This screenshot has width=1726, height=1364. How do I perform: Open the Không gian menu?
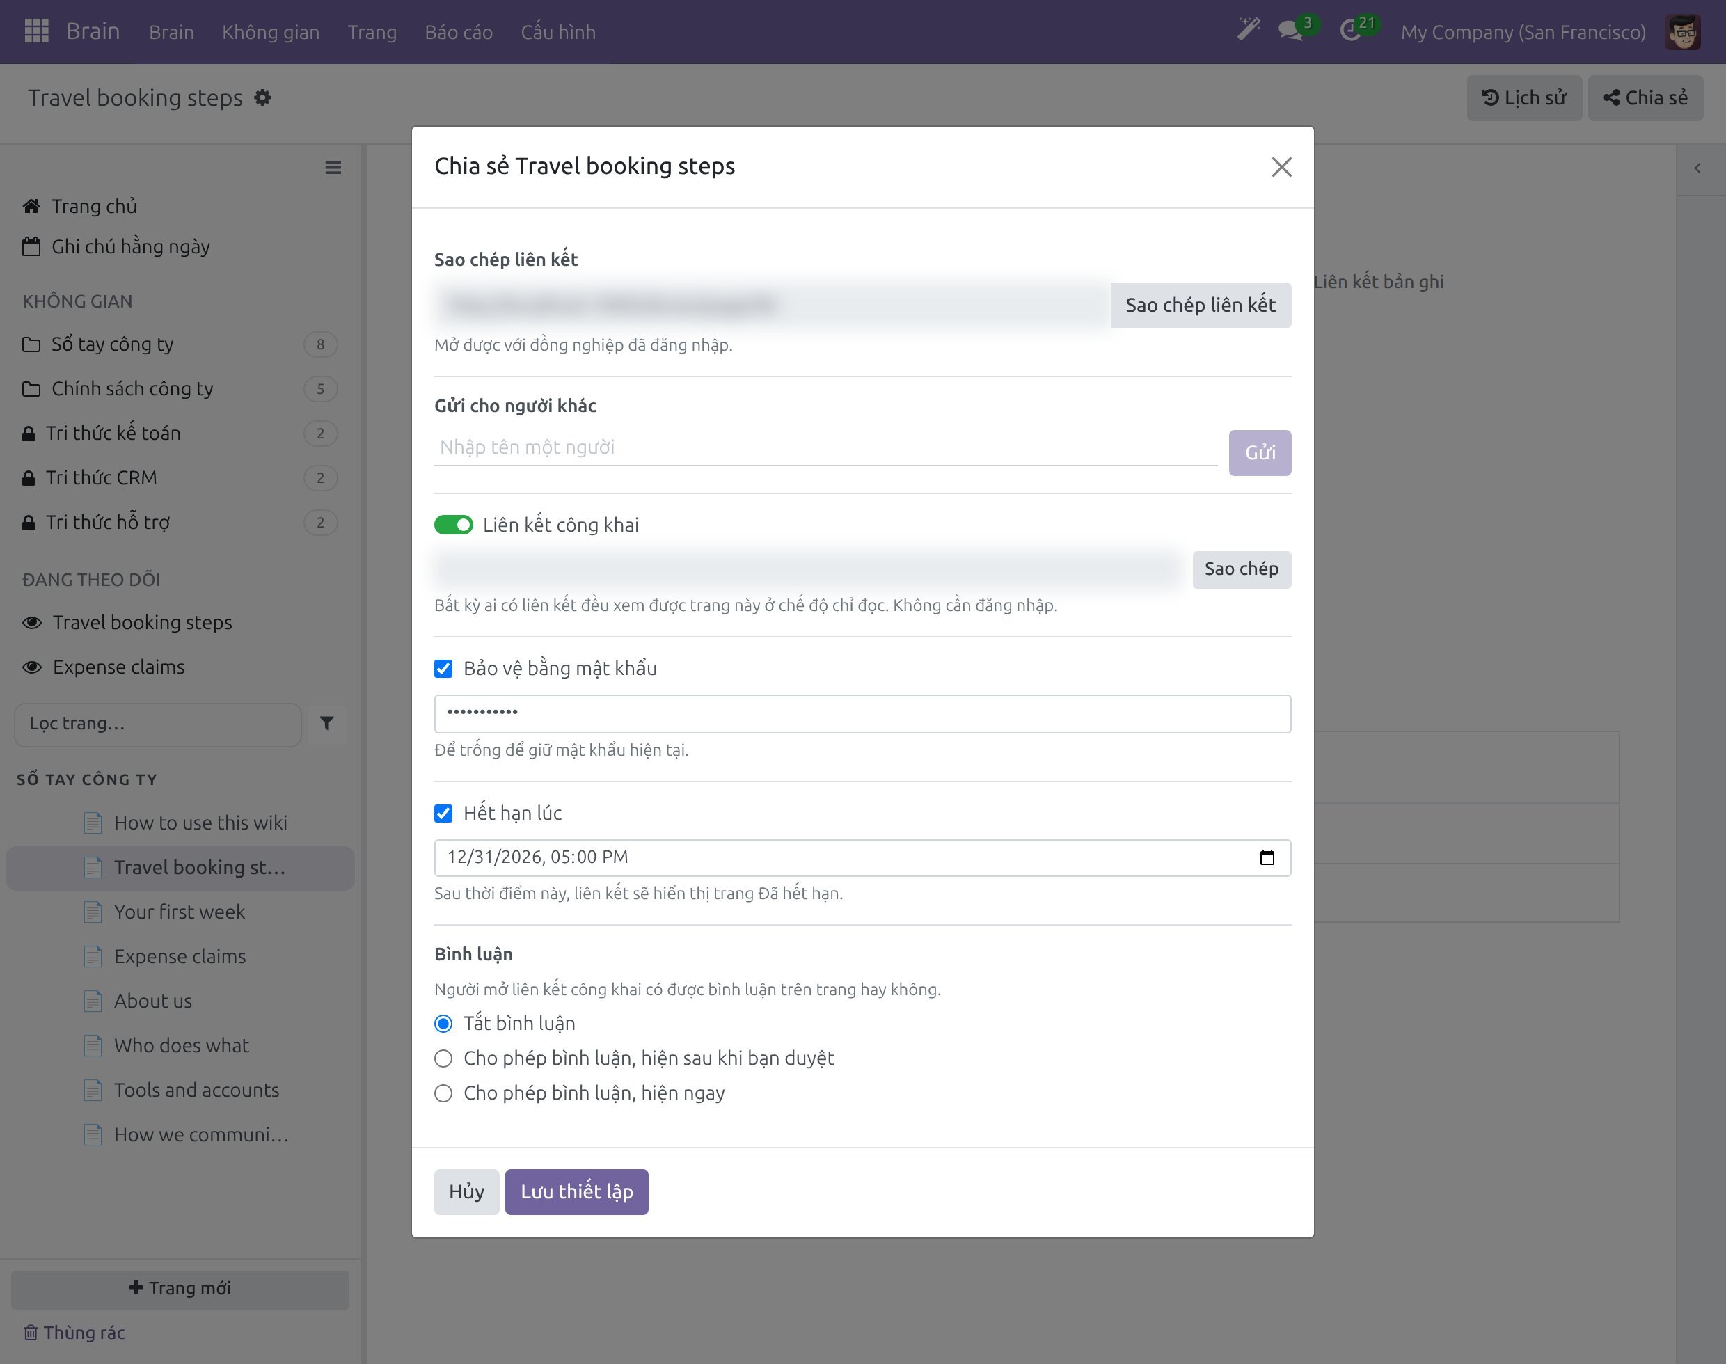click(271, 32)
